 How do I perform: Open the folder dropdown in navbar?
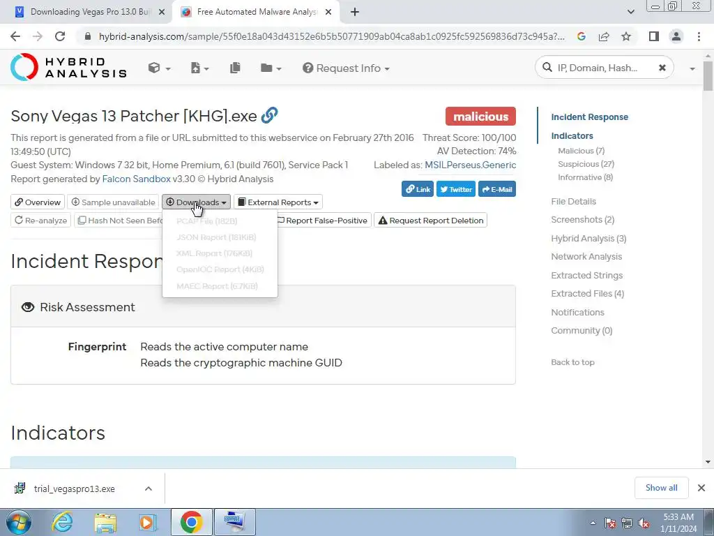click(x=271, y=68)
